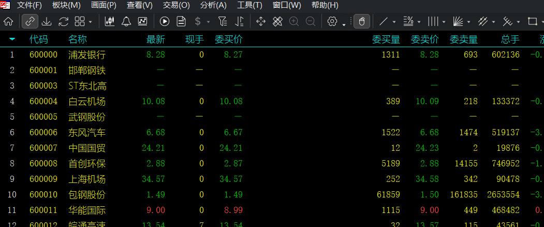Expand the line tool dropdown arrow
Screen dimensions: 544x227
pos(394,22)
